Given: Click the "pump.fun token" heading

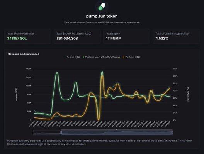Looking at the screenshot, I should click(x=102, y=16).
